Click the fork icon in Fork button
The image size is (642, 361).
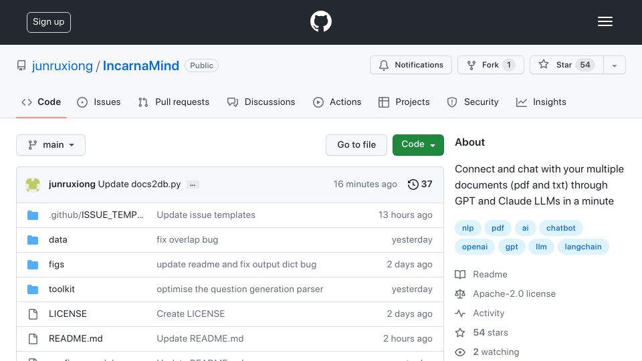pyautogui.click(x=471, y=65)
